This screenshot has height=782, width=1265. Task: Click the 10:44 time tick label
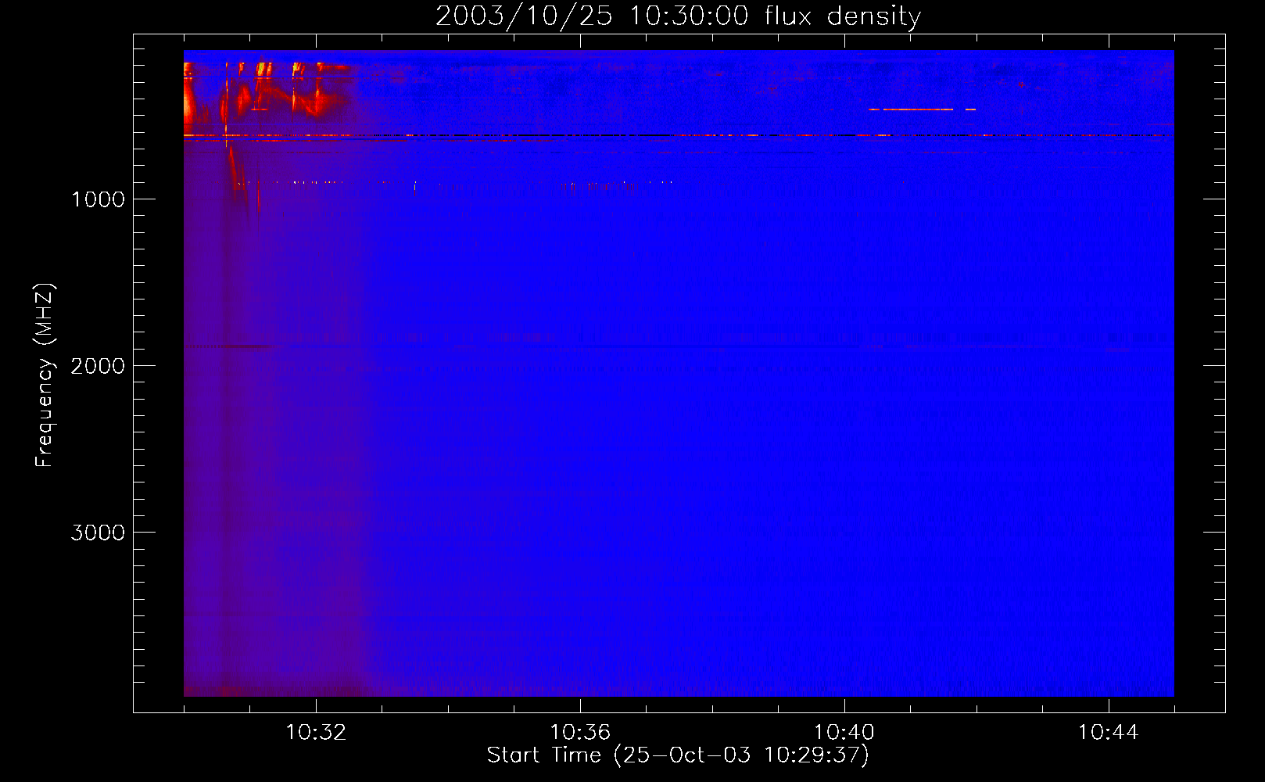[1108, 733]
